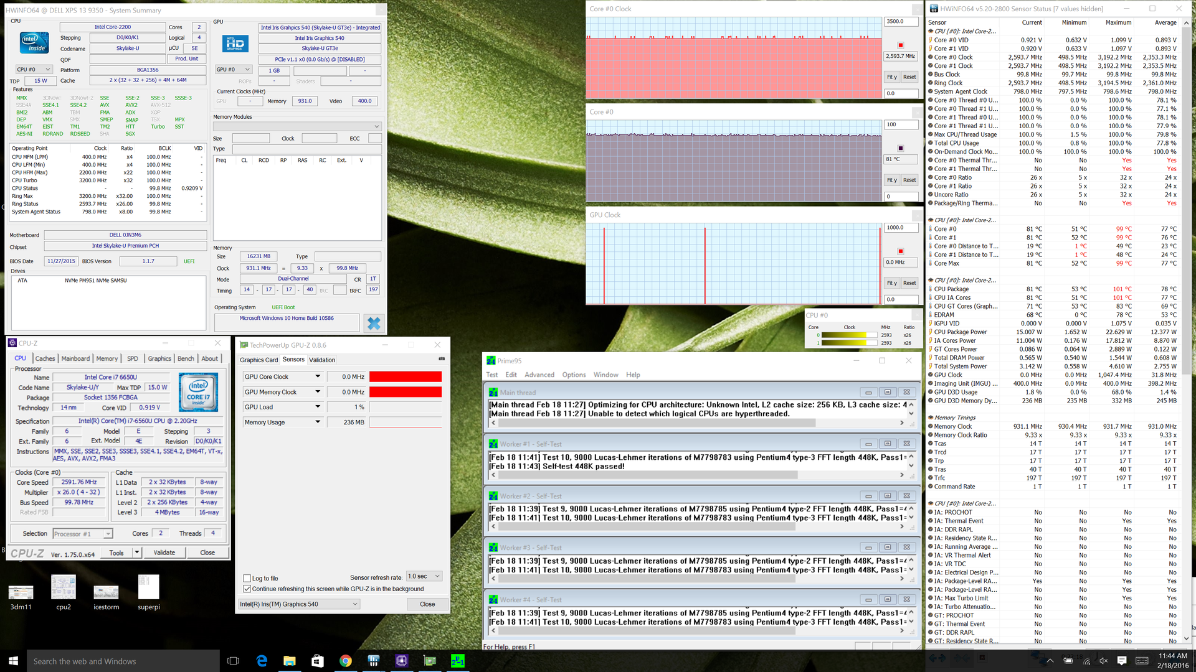Viewport: 1196px width, 672px height.
Task: Open the Action Center notification icon
Action: coord(1122,661)
